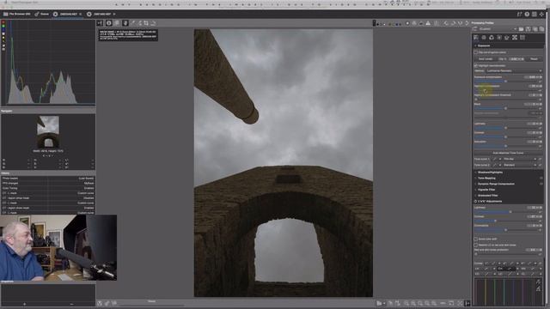
Task: Toggle Highlight reconstruction checkbox
Action: pyautogui.click(x=476, y=65)
